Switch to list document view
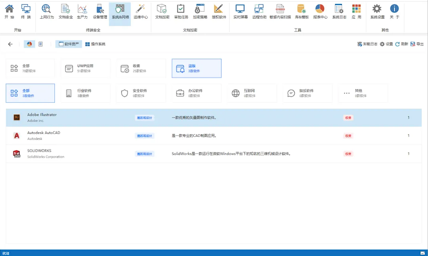Viewport: 428px width, 256px height. (x=40, y=44)
